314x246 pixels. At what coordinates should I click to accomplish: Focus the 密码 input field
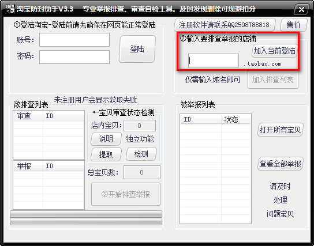click(74, 57)
